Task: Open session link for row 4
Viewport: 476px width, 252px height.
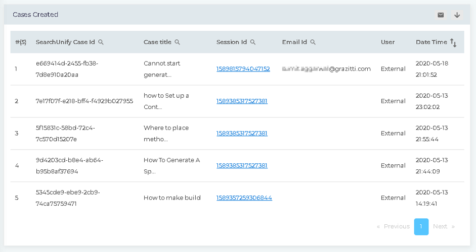Action: tap(242, 166)
